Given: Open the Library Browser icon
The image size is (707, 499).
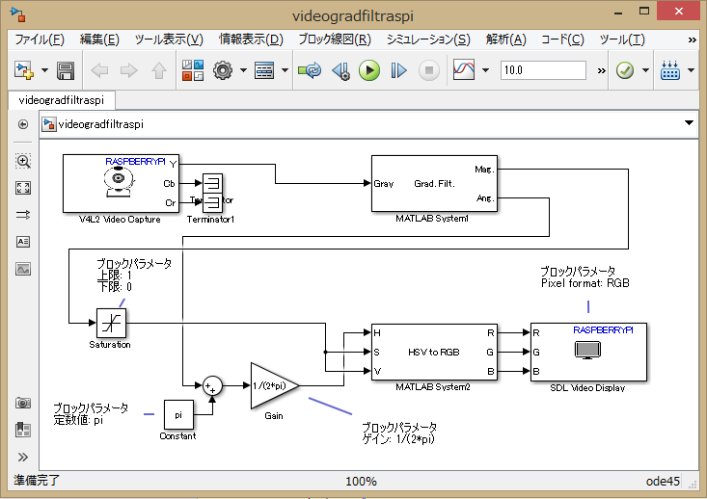Looking at the screenshot, I should (192, 70).
